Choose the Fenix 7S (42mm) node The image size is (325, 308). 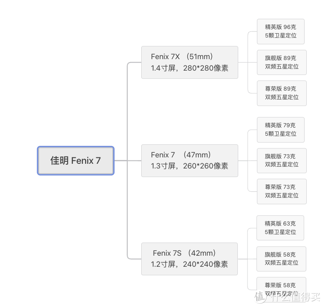[189, 259]
